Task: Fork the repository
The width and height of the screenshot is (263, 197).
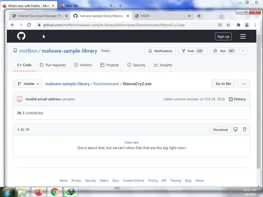Action: pyautogui.click(x=193, y=51)
